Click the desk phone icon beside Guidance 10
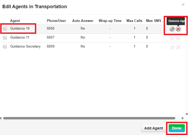The height and width of the screenshot is (135, 188). point(5,29)
